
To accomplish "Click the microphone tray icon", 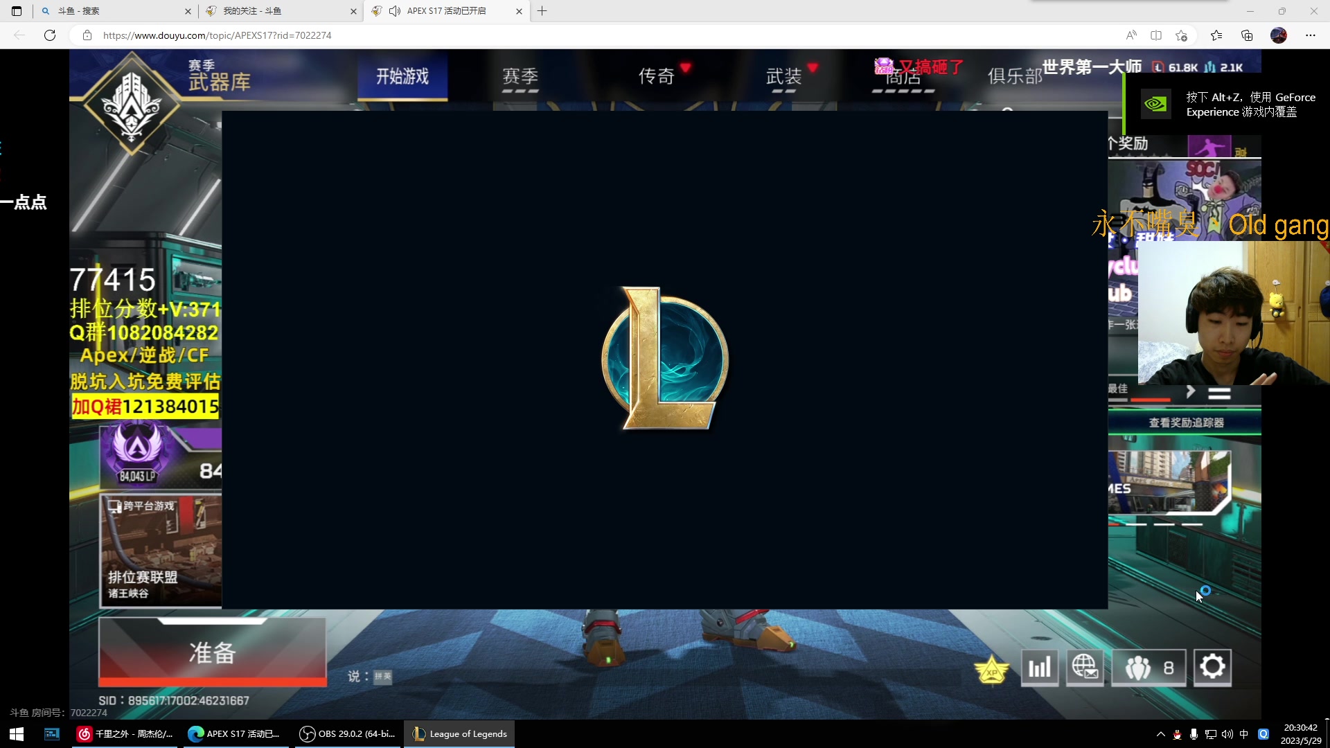I will point(1194,734).
